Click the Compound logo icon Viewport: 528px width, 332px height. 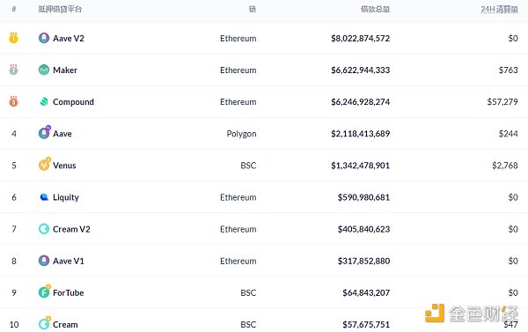click(44, 101)
